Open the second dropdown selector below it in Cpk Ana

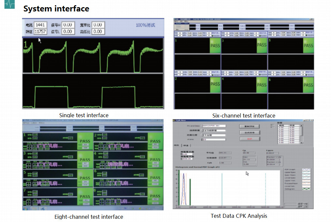point(202,135)
